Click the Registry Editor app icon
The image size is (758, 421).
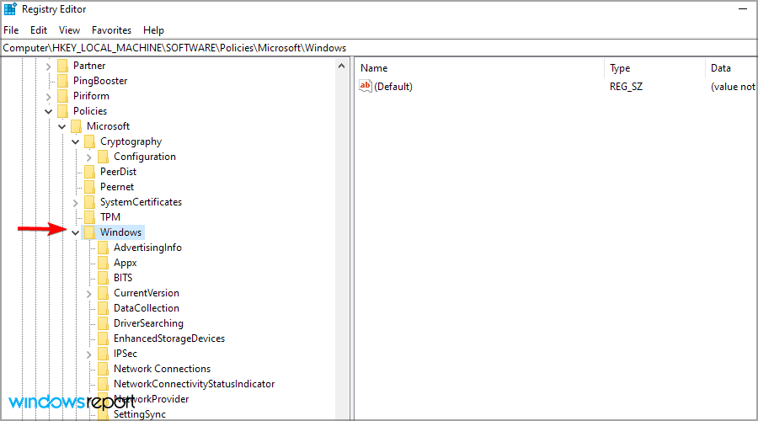coord(10,9)
